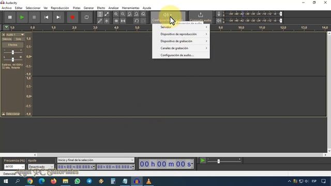Fit selection to width zoom icon
Image resolution: width=331 pixels, height=186 pixels.
pos(130,14)
